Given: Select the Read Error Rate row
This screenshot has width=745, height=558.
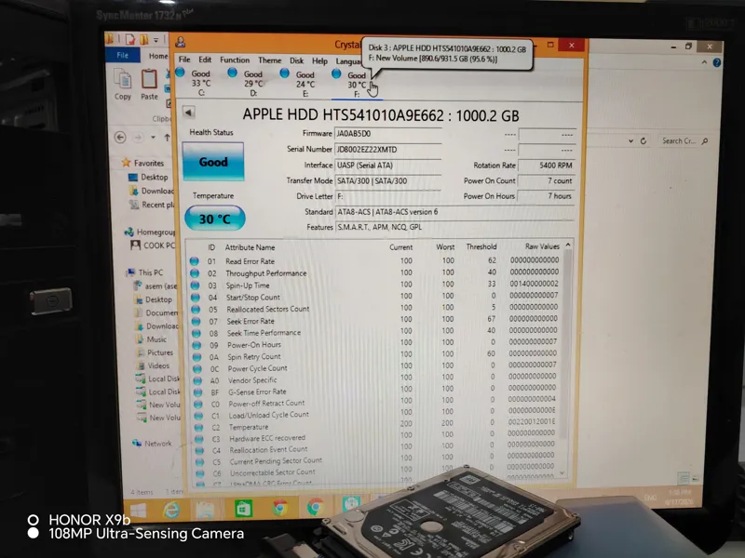Looking at the screenshot, I should pyautogui.click(x=375, y=261).
